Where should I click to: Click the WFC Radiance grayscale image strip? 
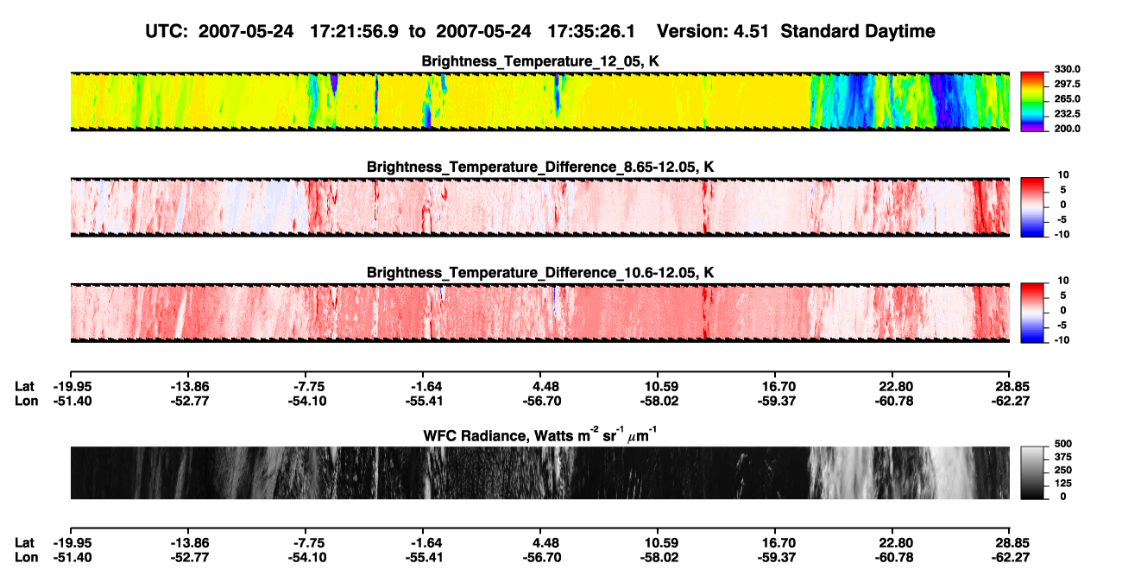539,472
